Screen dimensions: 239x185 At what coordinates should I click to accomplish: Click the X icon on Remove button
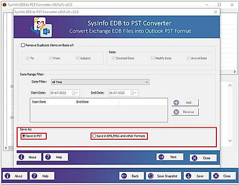point(176,112)
